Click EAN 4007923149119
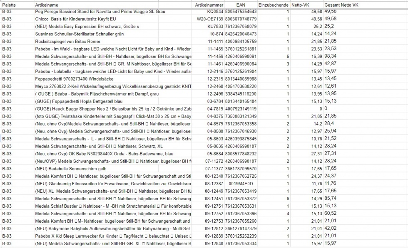The width and height of the screenshot is (408, 248). (x=241, y=109)
